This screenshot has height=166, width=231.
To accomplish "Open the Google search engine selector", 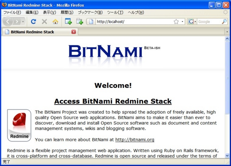I will [192, 22].
